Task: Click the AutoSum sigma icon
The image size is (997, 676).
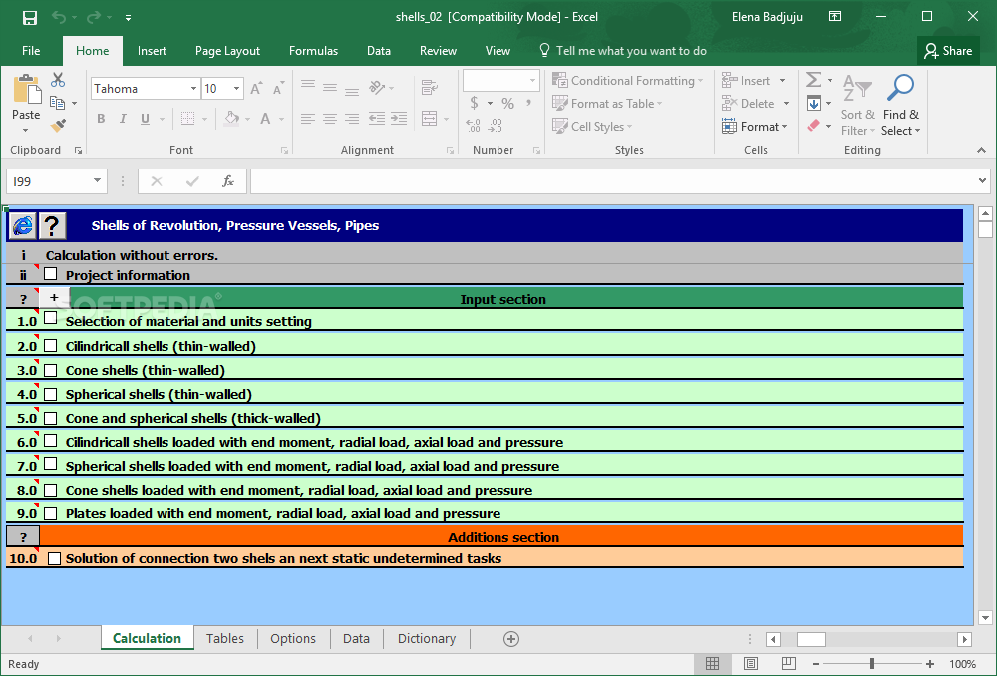Action: [x=813, y=80]
